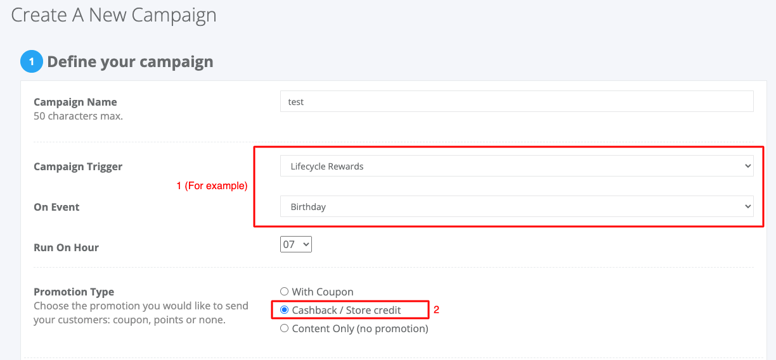Click the blue step 1 circle icon
Screen dimensions: 776x360
(32, 62)
